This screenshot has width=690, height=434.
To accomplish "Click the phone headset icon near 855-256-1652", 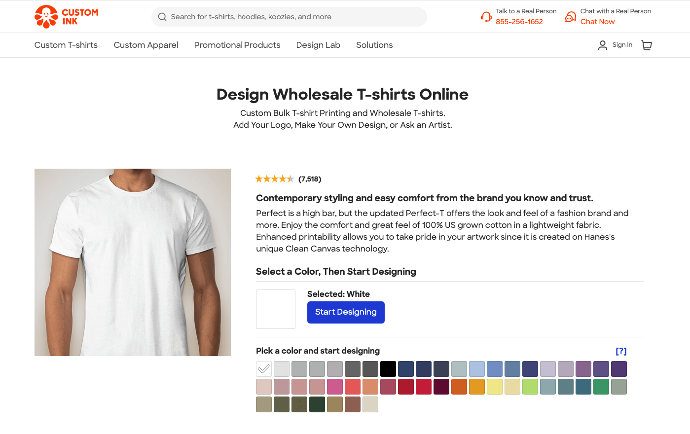I will (486, 16).
